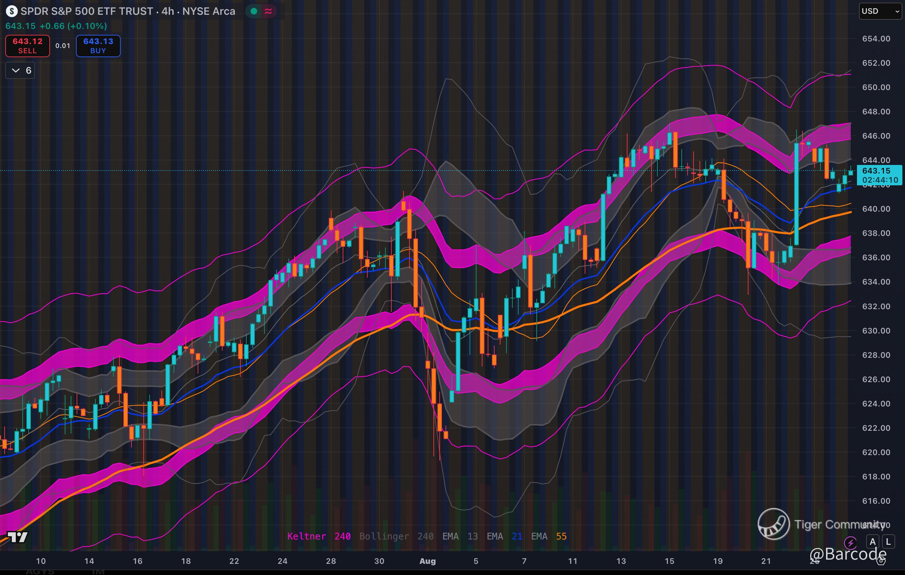Click the 4h interval label in title
This screenshot has width=905, height=575.
(168, 11)
